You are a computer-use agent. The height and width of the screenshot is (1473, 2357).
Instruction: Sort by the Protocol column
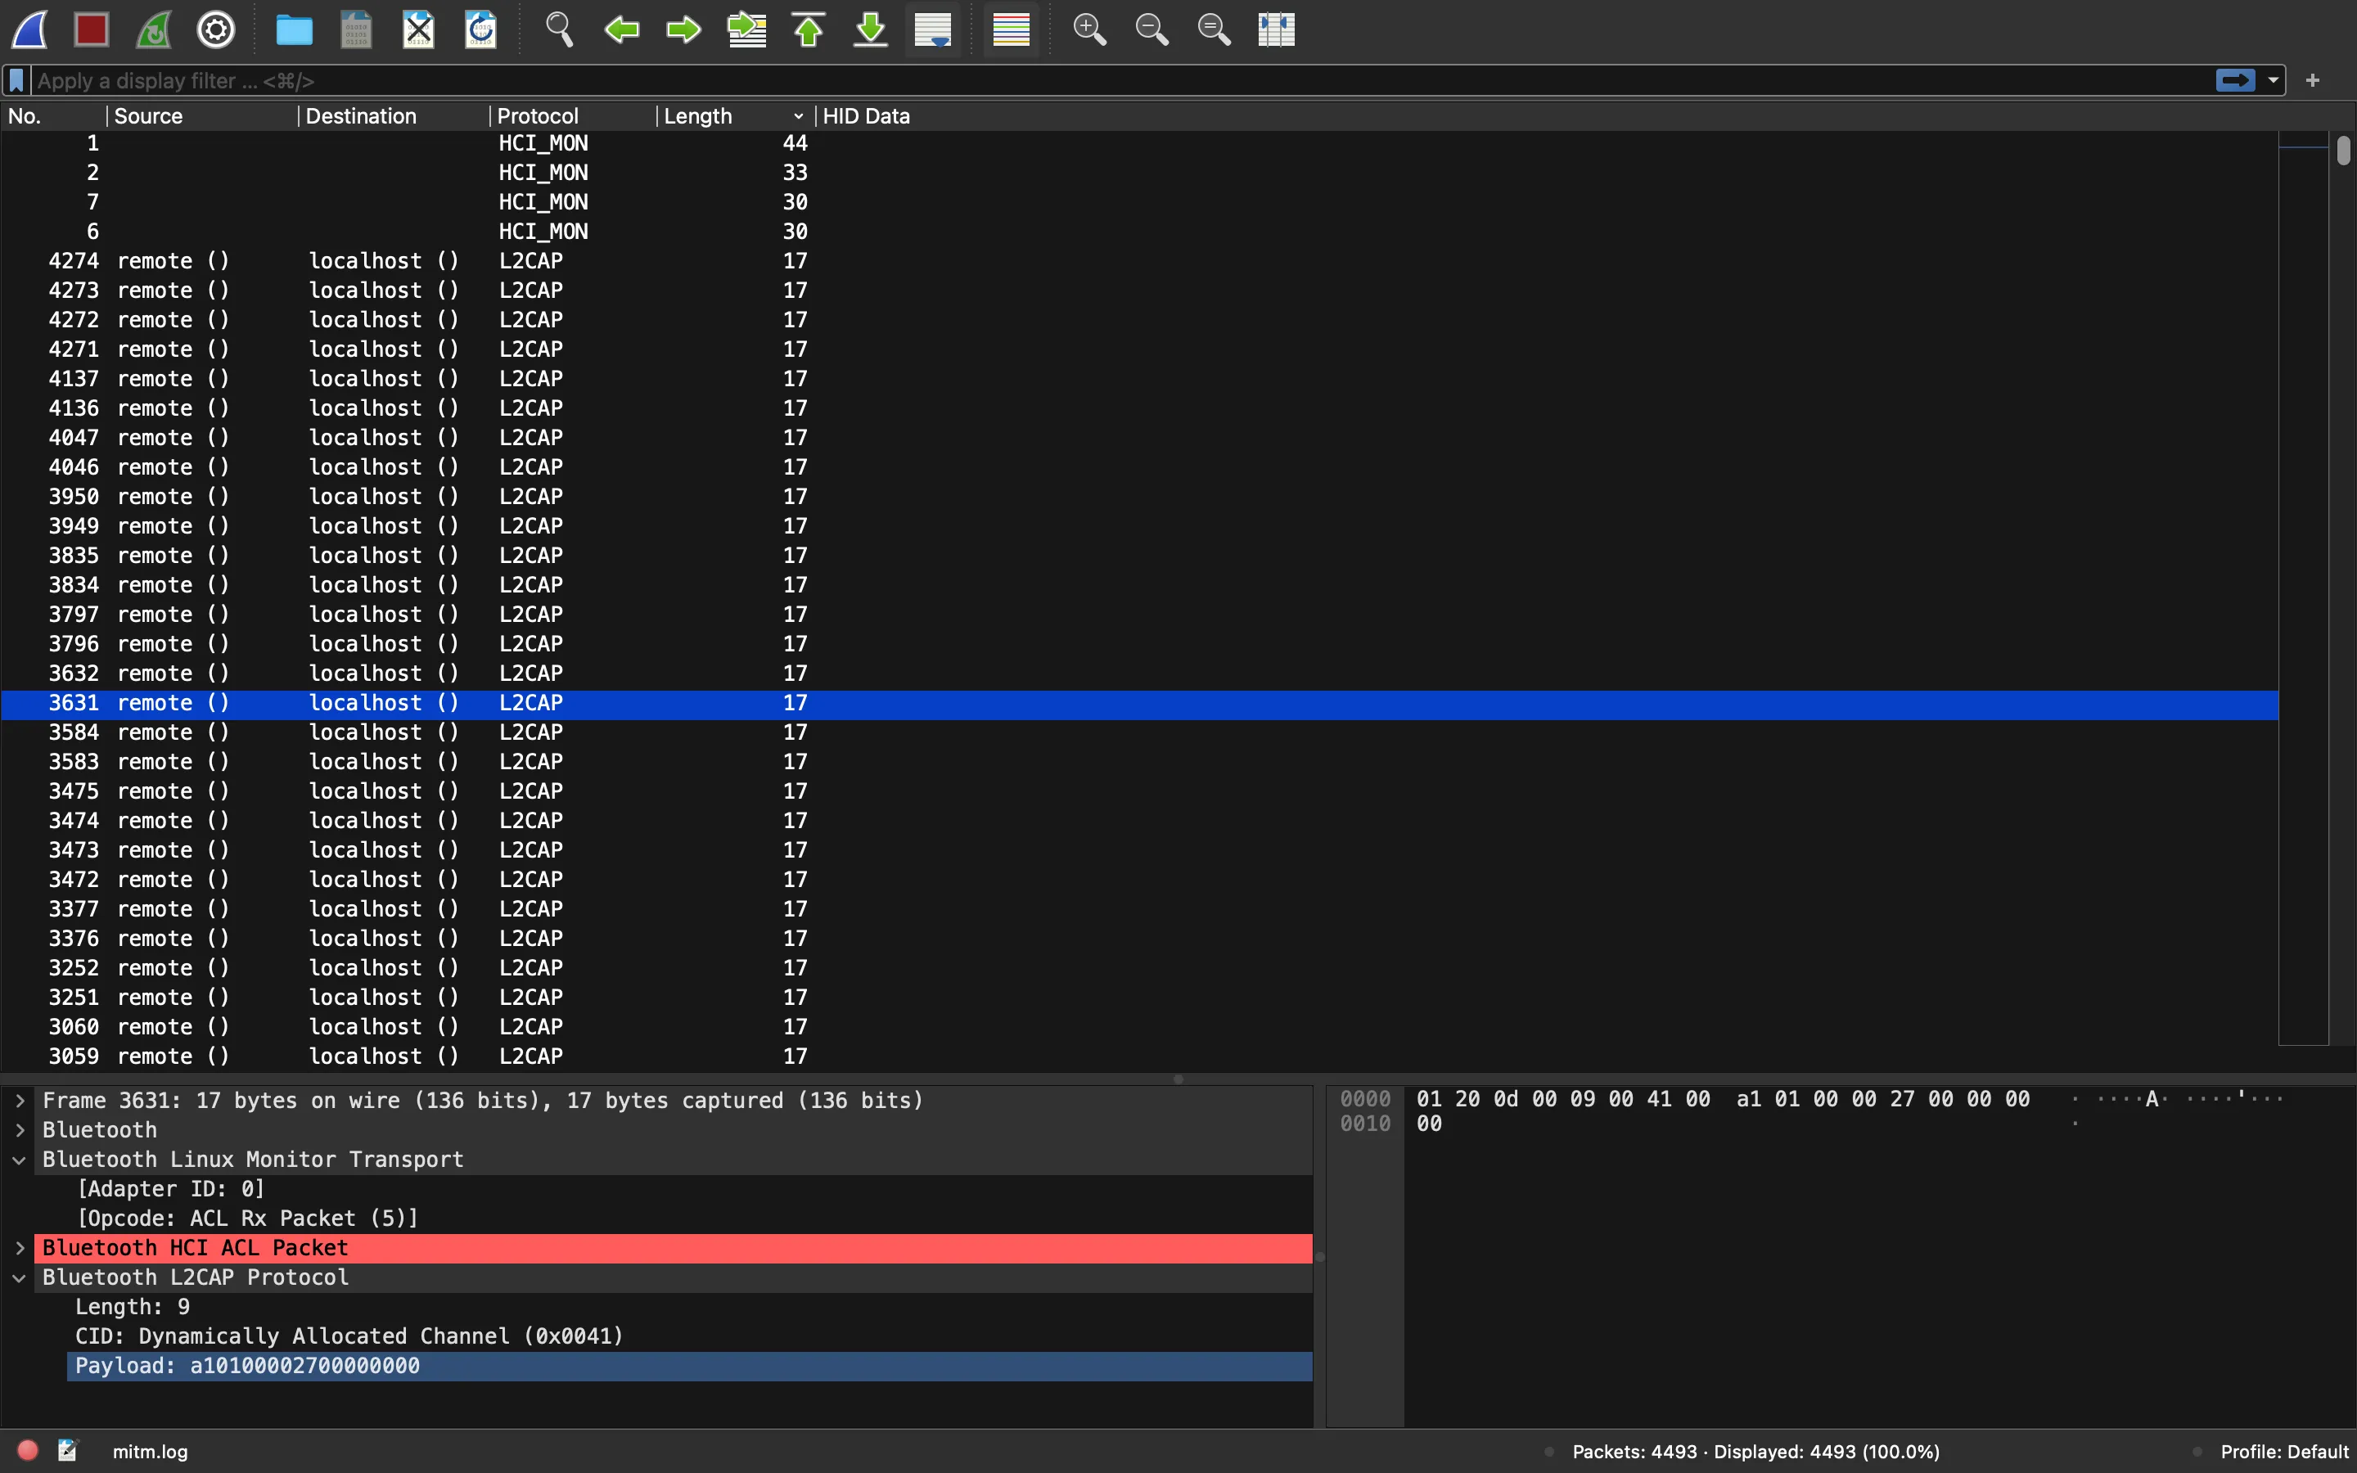point(573,116)
